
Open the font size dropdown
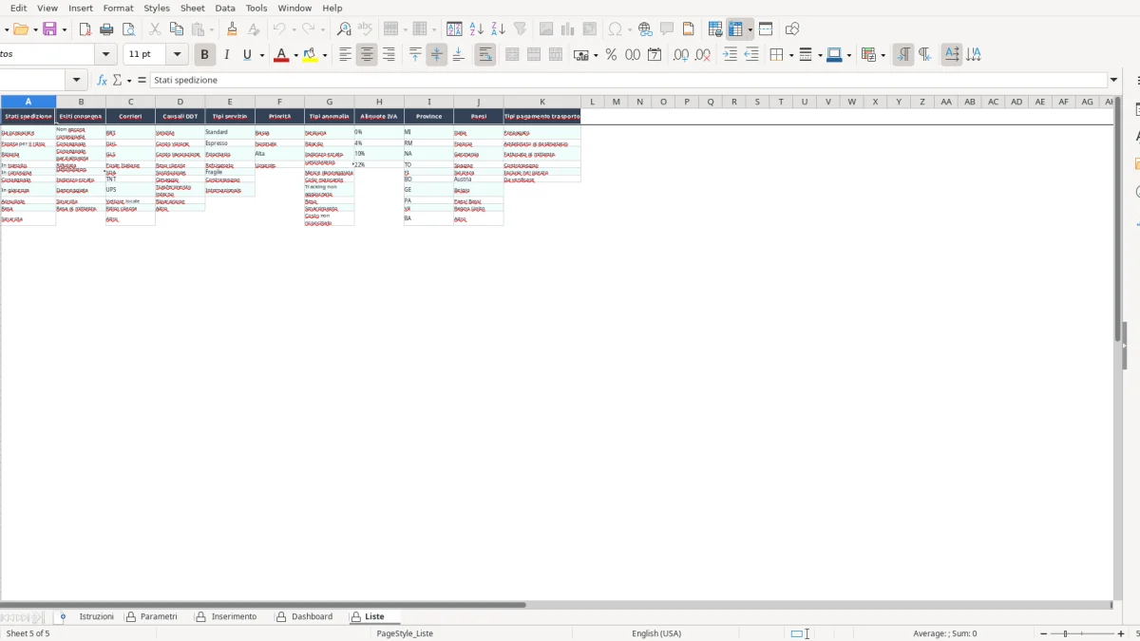coord(178,55)
